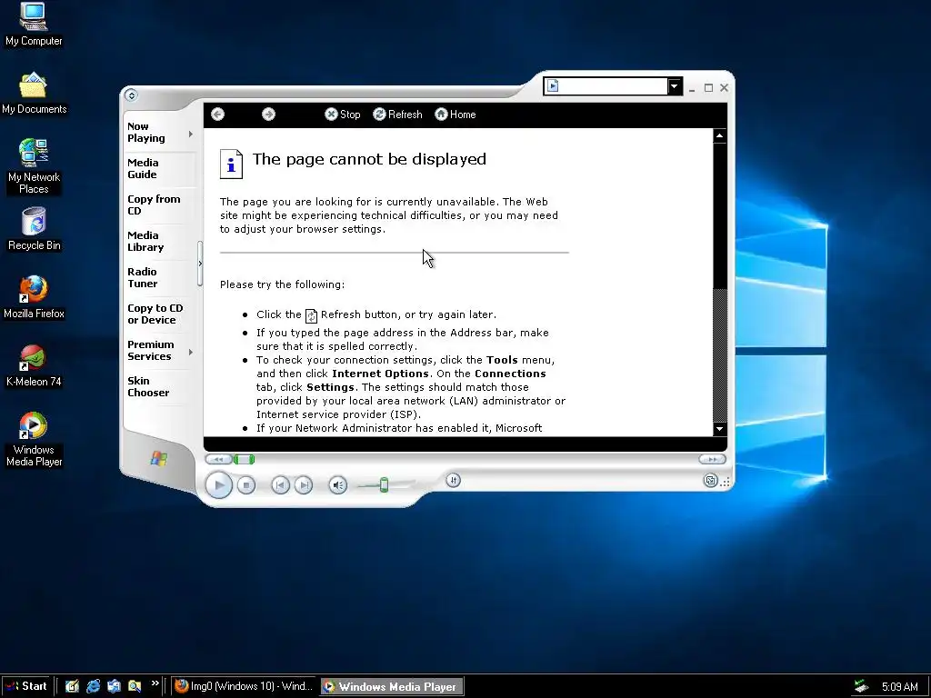Click the vertical scrollbar thumb
Image resolution: width=931 pixels, height=698 pixels.
tap(720, 216)
